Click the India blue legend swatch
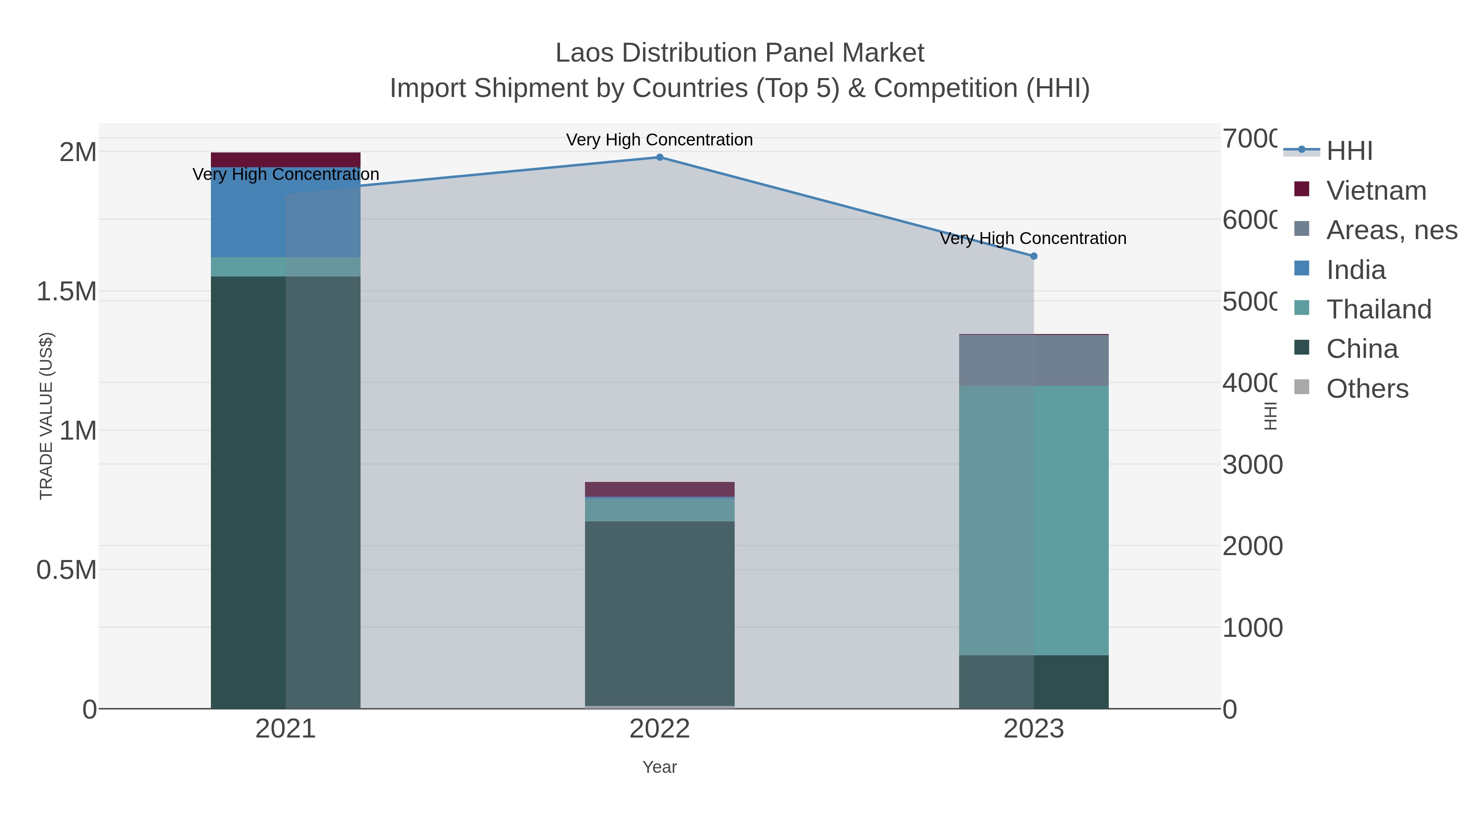The height and width of the screenshot is (832, 1480). (1302, 268)
